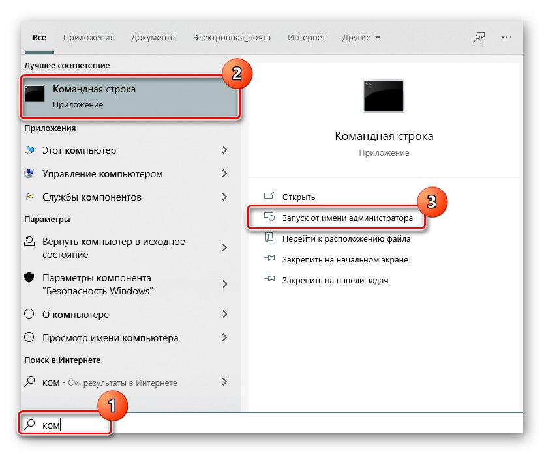
Task: Expand the Вернуть компьютер в исходное состояние arrow
Action: click(x=225, y=248)
